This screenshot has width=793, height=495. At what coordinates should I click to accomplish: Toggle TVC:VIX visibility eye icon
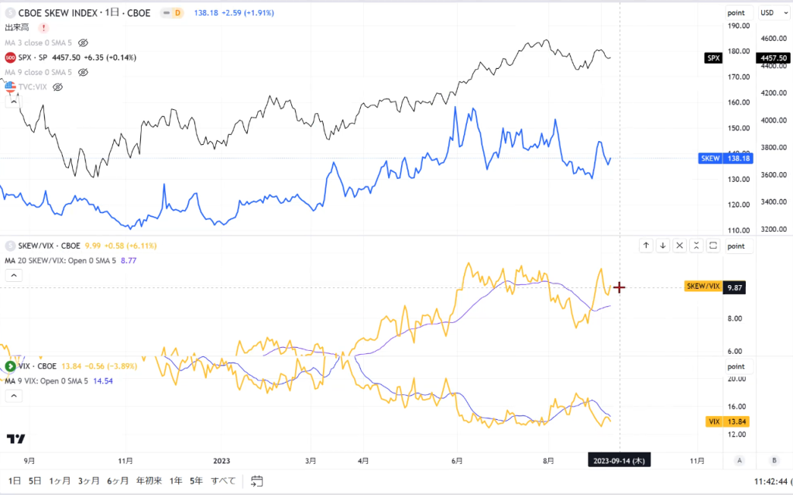(57, 87)
